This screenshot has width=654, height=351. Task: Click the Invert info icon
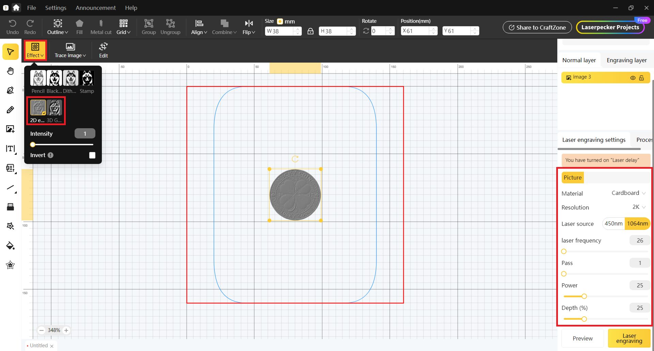(x=51, y=155)
